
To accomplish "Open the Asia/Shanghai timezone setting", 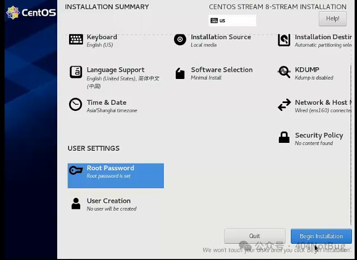I will point(112,110).
